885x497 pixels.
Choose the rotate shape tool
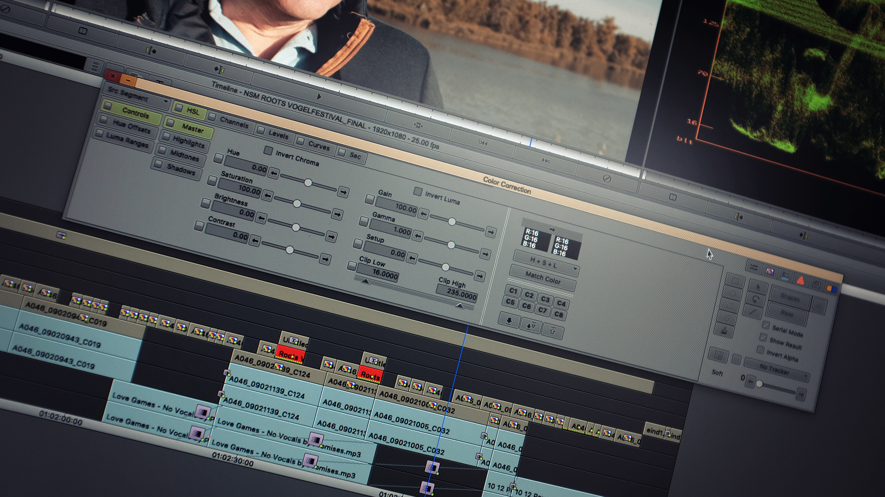[755, 299]
